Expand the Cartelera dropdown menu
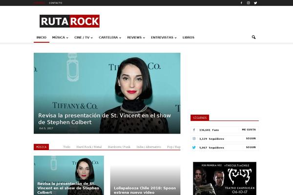 tap(110, 38)
